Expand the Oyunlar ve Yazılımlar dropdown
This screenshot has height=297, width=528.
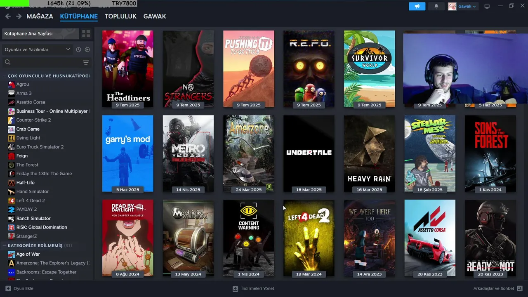click(x=37, y=49)
